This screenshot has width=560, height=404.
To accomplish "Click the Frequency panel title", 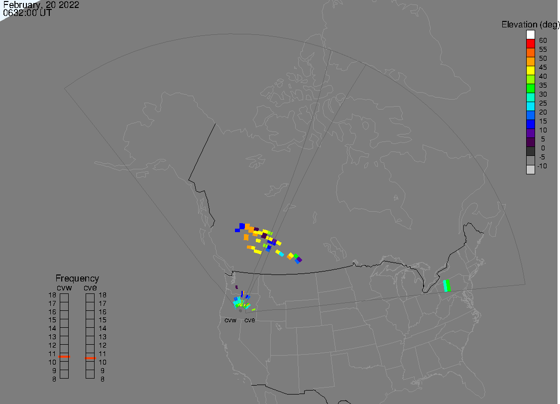I will [x=77, y=278].
